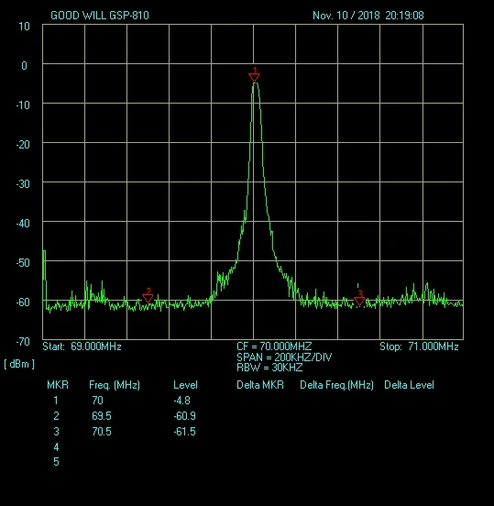Click the Start: 69.000MHz label

pyautogui.click(x=82, y=346)
